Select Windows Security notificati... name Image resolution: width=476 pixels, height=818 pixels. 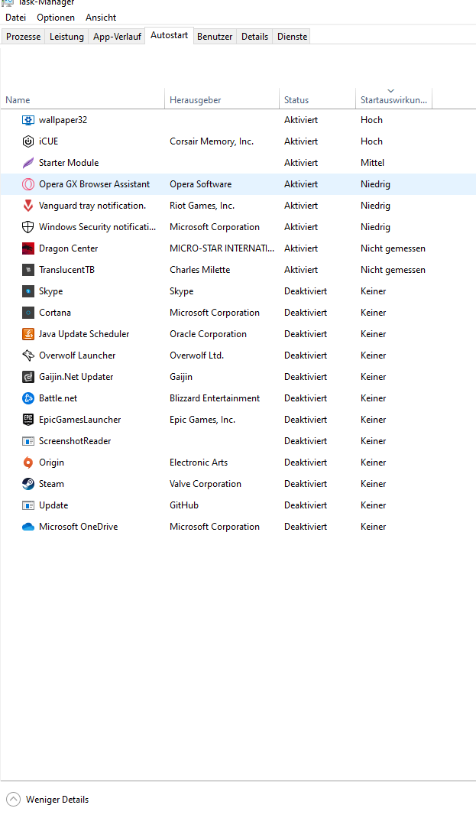pyautogui.click(x=98, y=227)
